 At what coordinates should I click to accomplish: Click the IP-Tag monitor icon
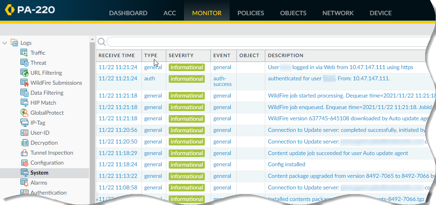click(x=24, y=123)
